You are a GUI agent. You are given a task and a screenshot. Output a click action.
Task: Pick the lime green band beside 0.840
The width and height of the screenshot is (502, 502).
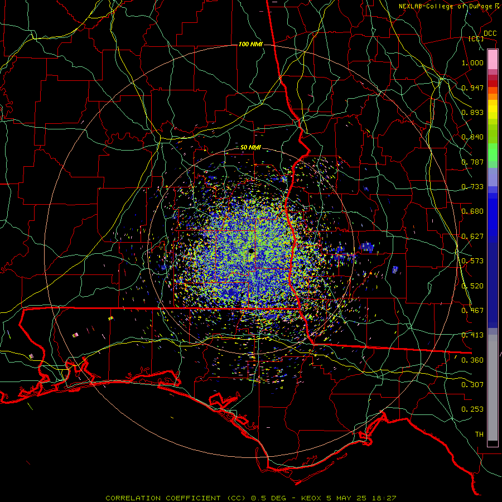tap(493, 134)
